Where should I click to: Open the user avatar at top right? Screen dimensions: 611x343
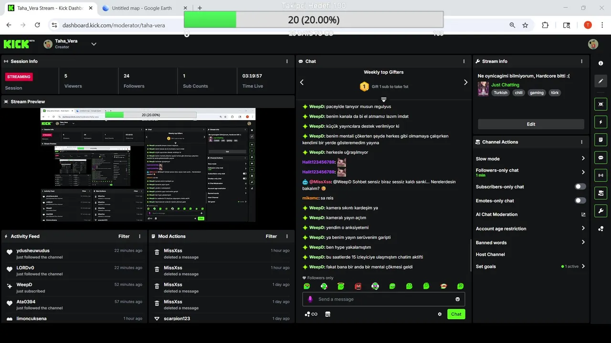593,44
